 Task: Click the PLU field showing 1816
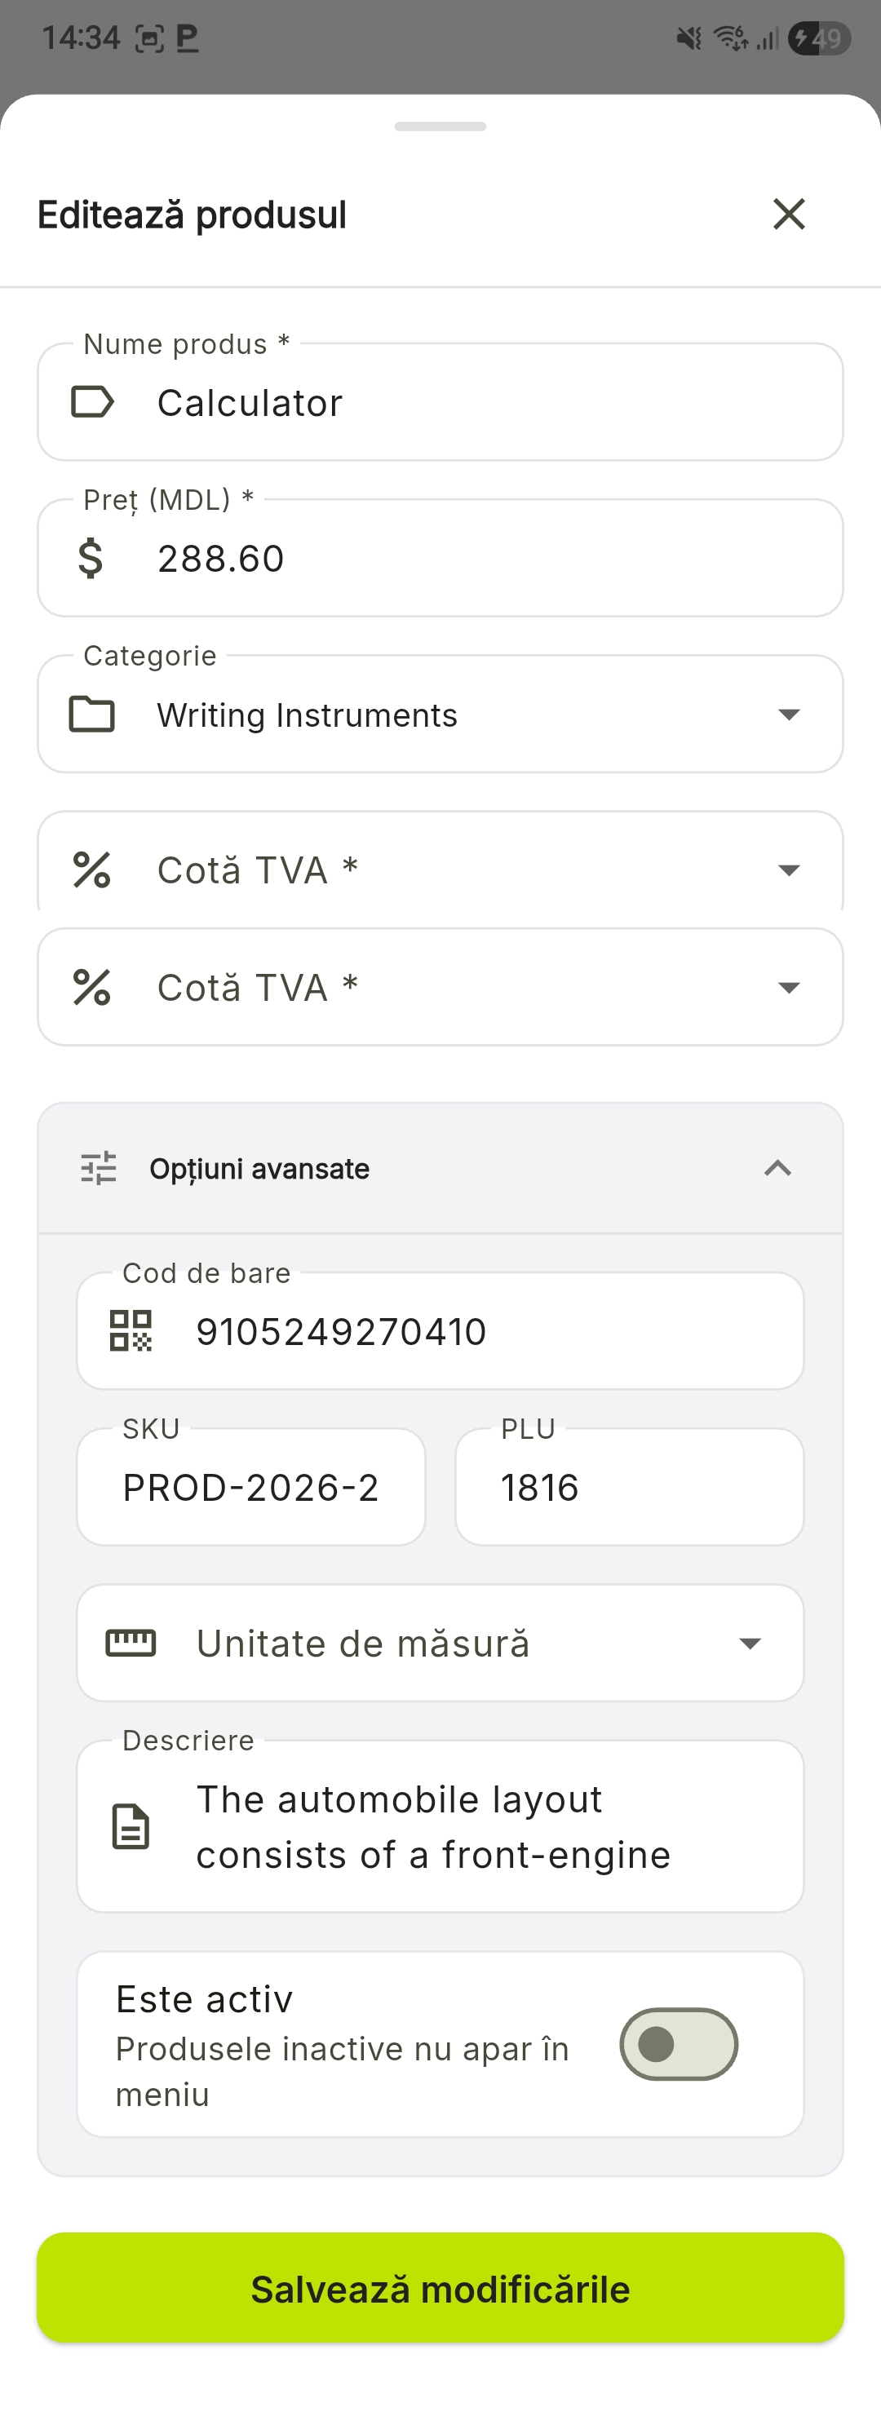(629, 1488)
